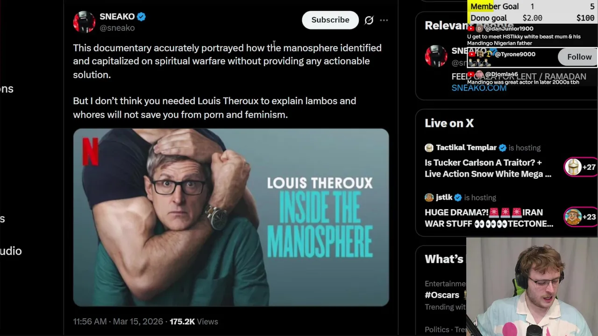The height and width of the screenshot is (336, 598).
Task: Click Tactikal Templar's host avatar icon
Action: (429, 148)
